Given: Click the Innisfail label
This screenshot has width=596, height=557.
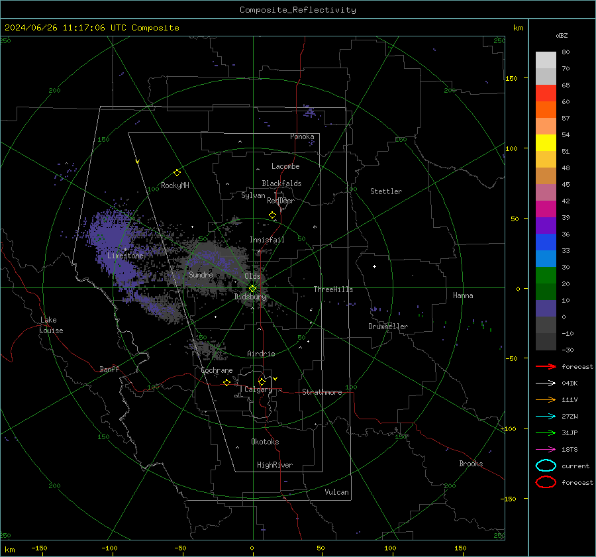Looking at the screenshot, I should click(x=267, y=240).
